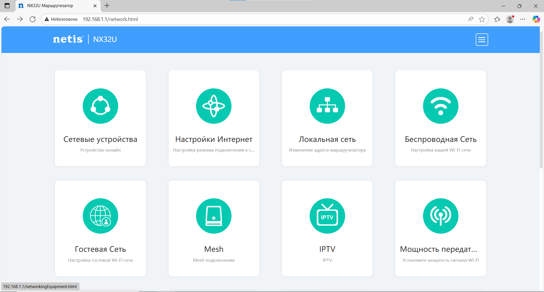Click the NX32U model name in header
The height and width of the screenshot is (292, 544).
click(x=105, y=39)
